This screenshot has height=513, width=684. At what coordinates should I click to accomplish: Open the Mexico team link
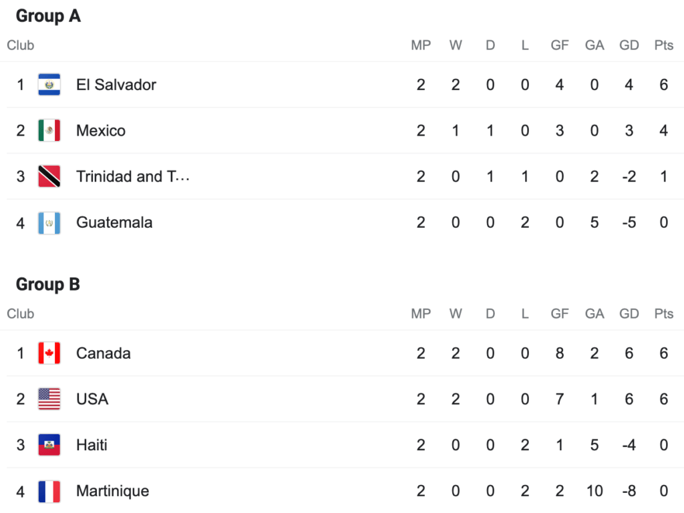click(101, 131)
